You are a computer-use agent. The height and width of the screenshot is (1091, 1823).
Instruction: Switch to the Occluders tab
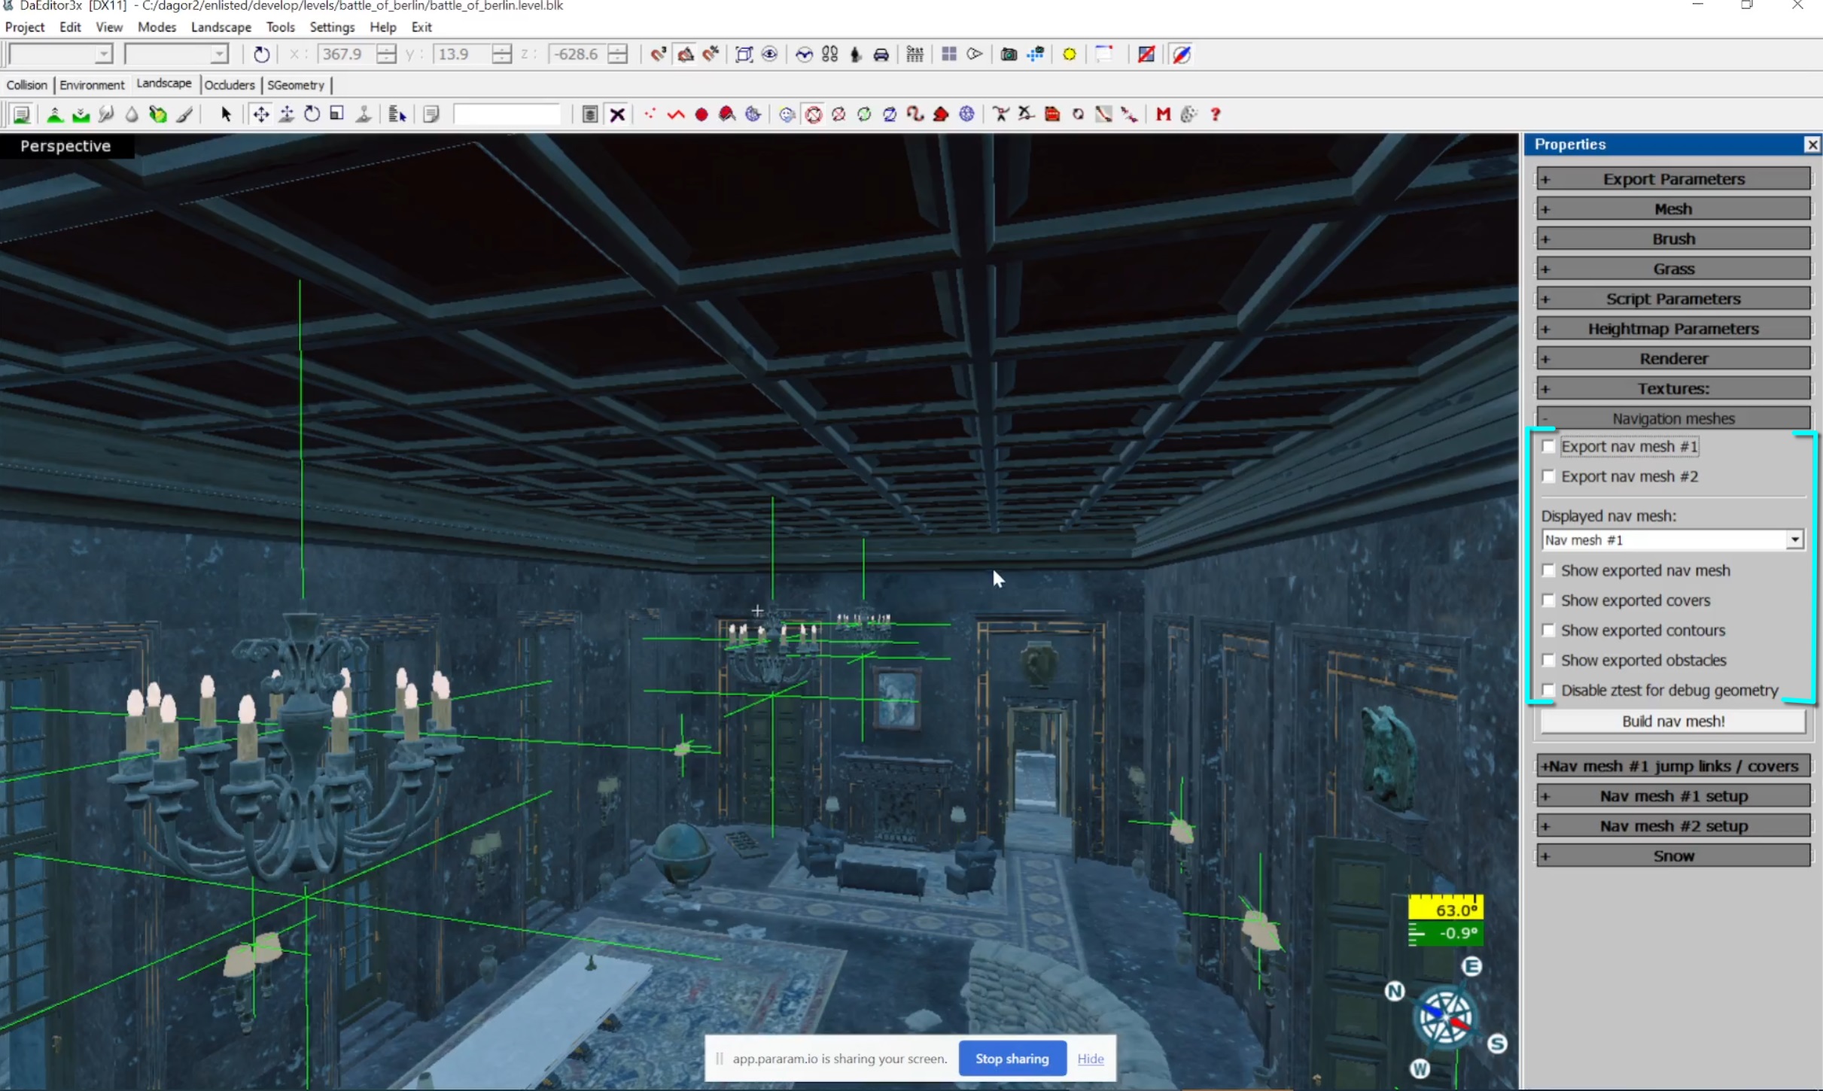(x=229, y=85)
